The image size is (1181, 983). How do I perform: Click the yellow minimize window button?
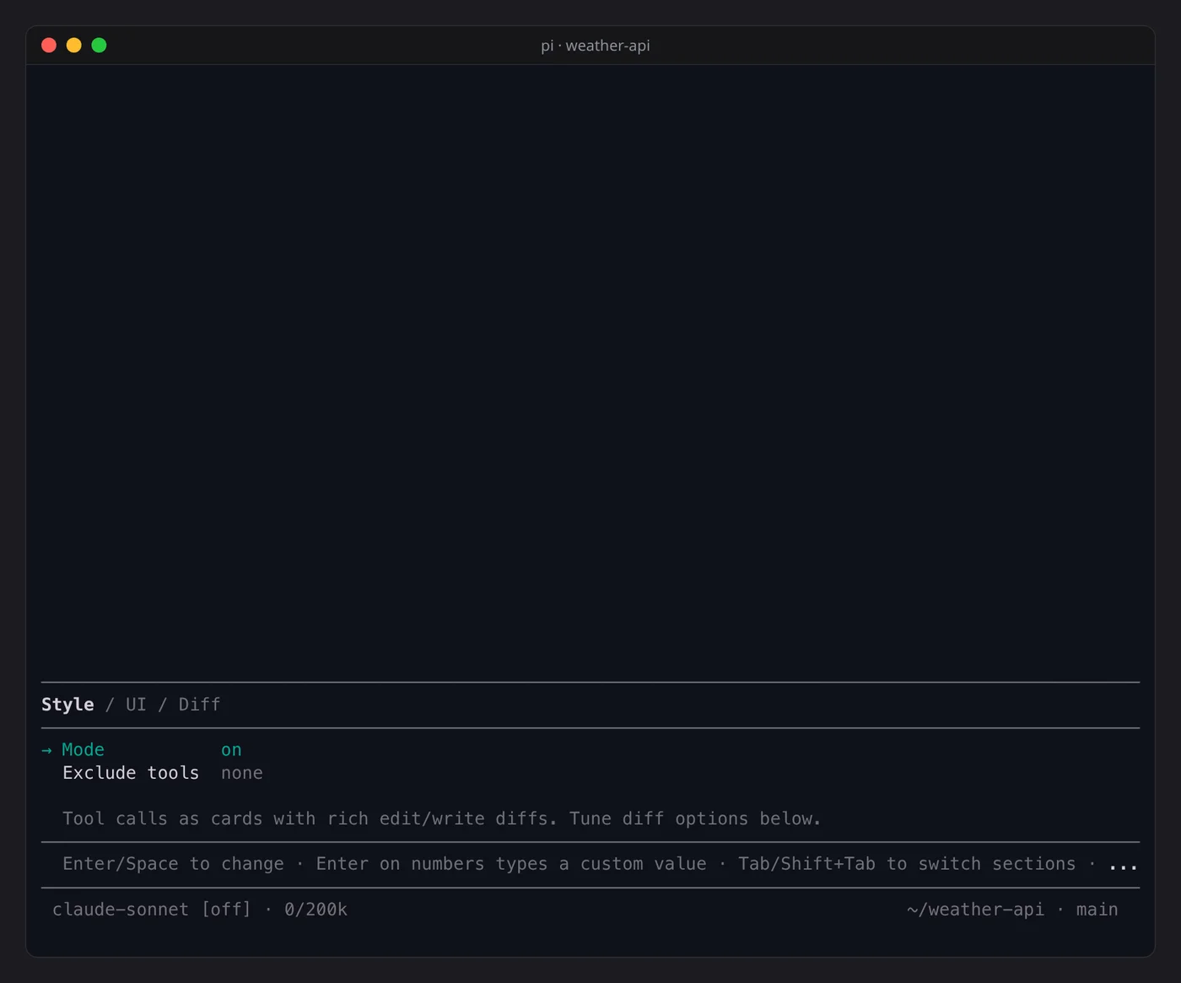(x=74, y=46)
